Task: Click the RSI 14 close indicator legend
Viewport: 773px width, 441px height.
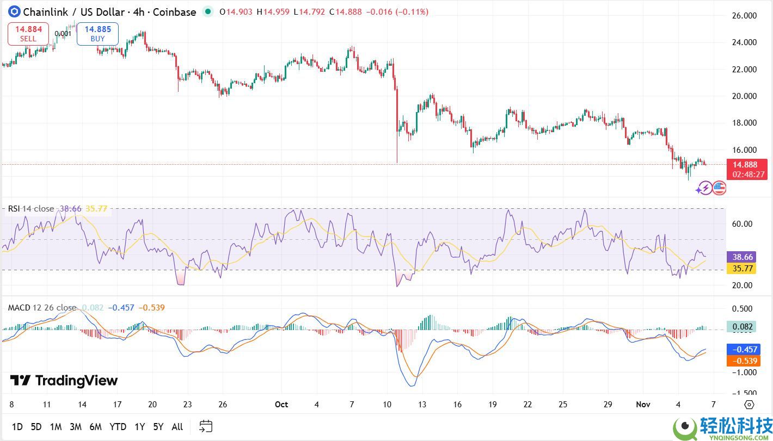Action: (31, 209)
